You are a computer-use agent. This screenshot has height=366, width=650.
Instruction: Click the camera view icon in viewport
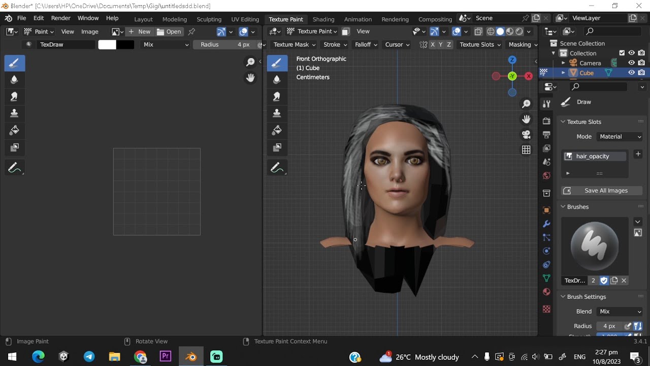526,135
